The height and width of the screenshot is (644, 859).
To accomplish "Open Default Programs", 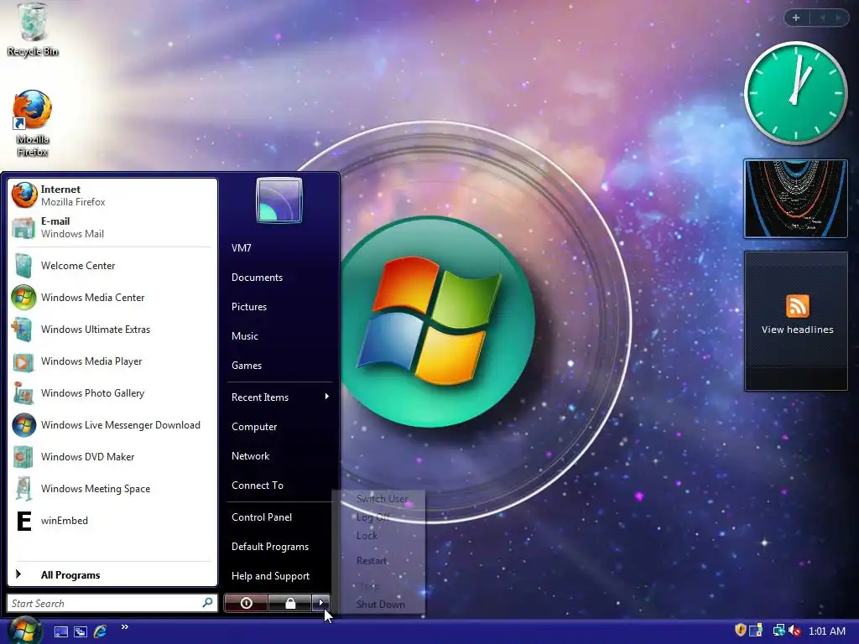I will tap(280, 547).
